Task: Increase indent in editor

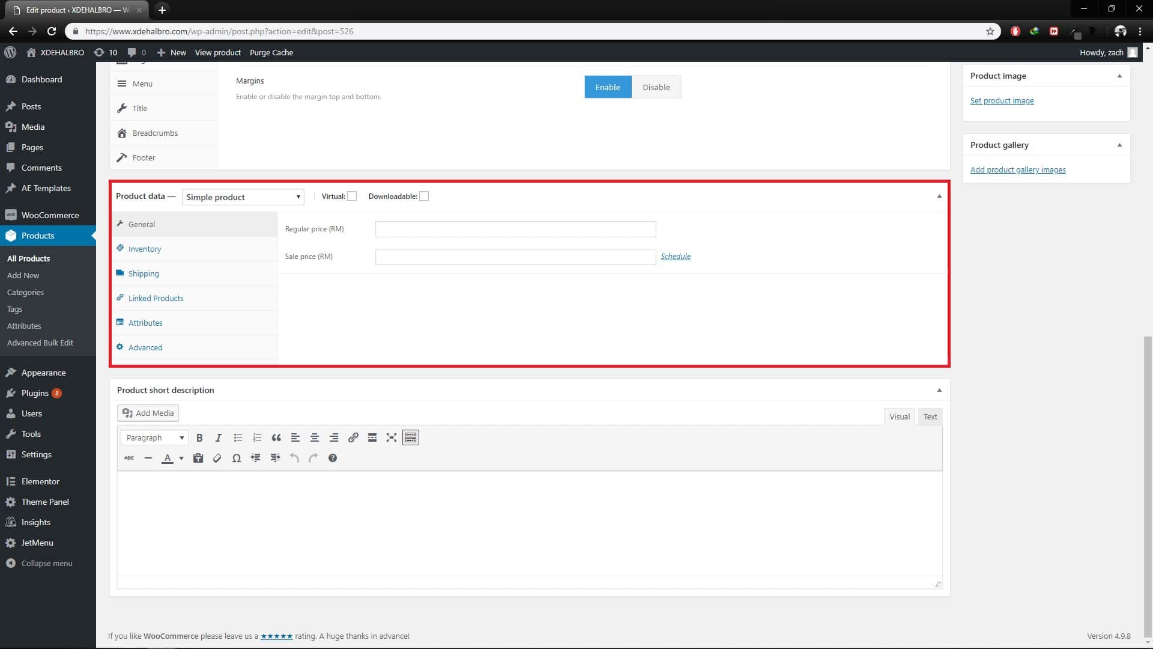Action: [x=275, y=458]
